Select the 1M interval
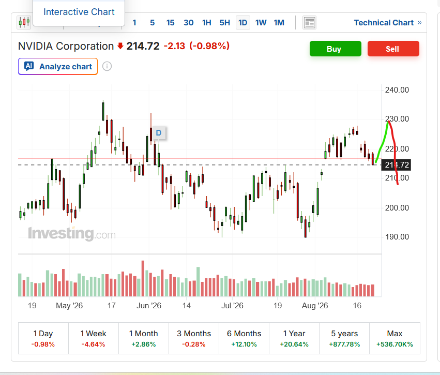This screenshot has width=440, height=375. 279,22
